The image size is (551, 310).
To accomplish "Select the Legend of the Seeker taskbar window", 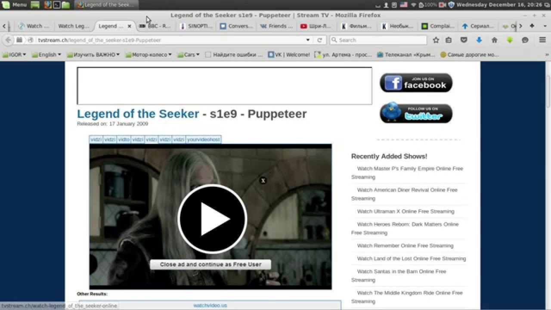I will [106, 5].
